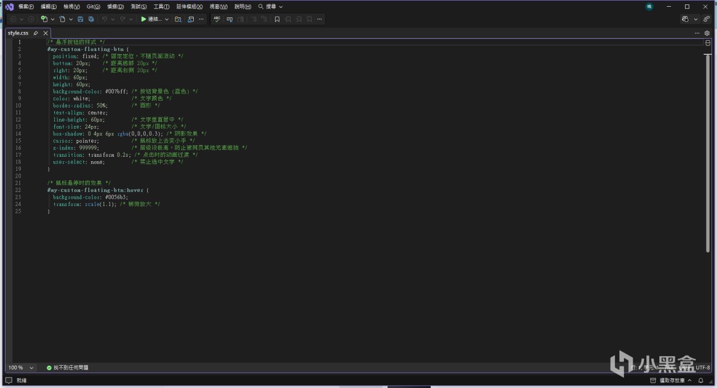
Task: Open the 100 % zoom level dropdown
Action: pos(21,368)
